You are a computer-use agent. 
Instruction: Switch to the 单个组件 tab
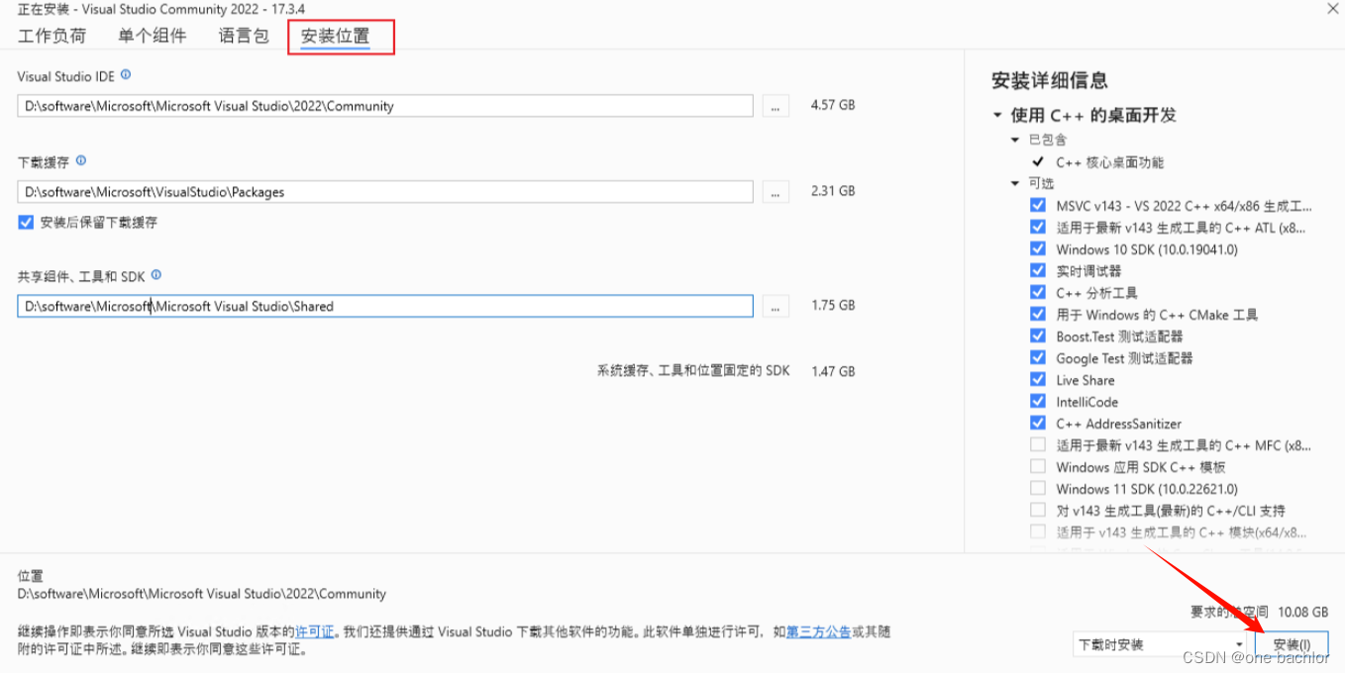(152, 37)
